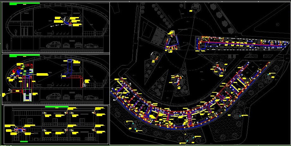This screenshot has width=291, height=146.
Task: Click the circular pavilion right of plaza center
Action: [218, 68]
